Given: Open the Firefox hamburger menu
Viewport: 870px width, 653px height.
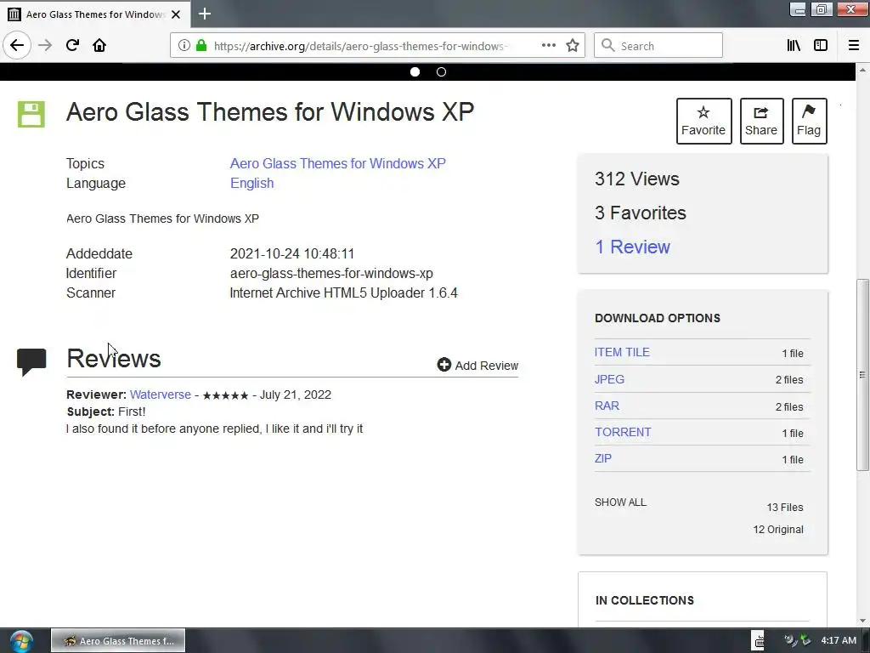Looking at the screenshot, I should (853, 45).
